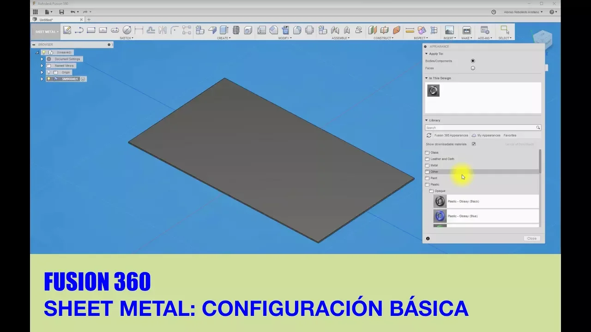Click the New Component icon
This screenshot has height=332, width=591.
[x=200, y=30]
